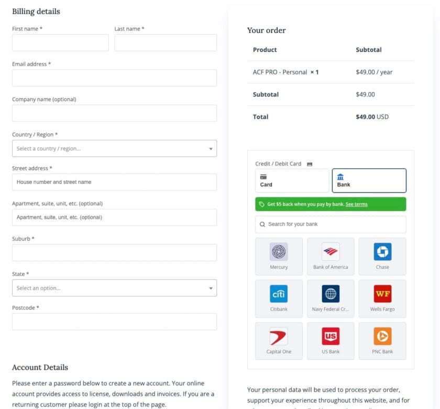Focus the Street address field
Screen dimensions: 440x409
[x=114, y=182]
